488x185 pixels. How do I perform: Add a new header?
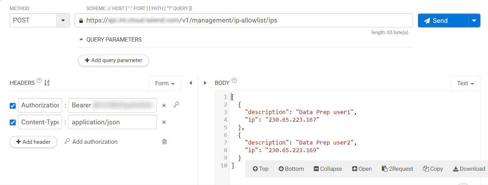tap(33, 142)
